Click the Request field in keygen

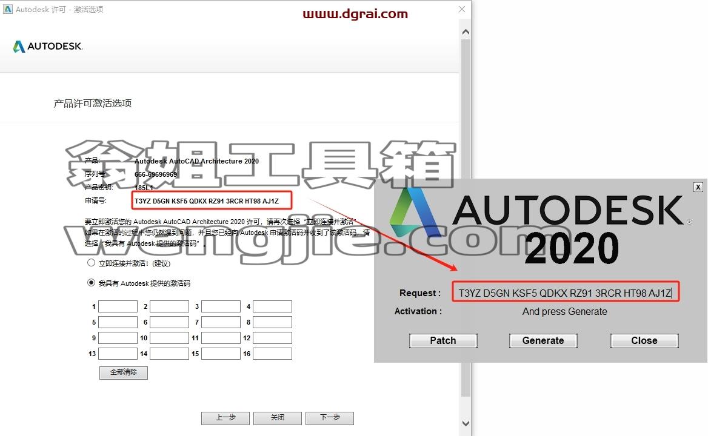click(566, 292)
